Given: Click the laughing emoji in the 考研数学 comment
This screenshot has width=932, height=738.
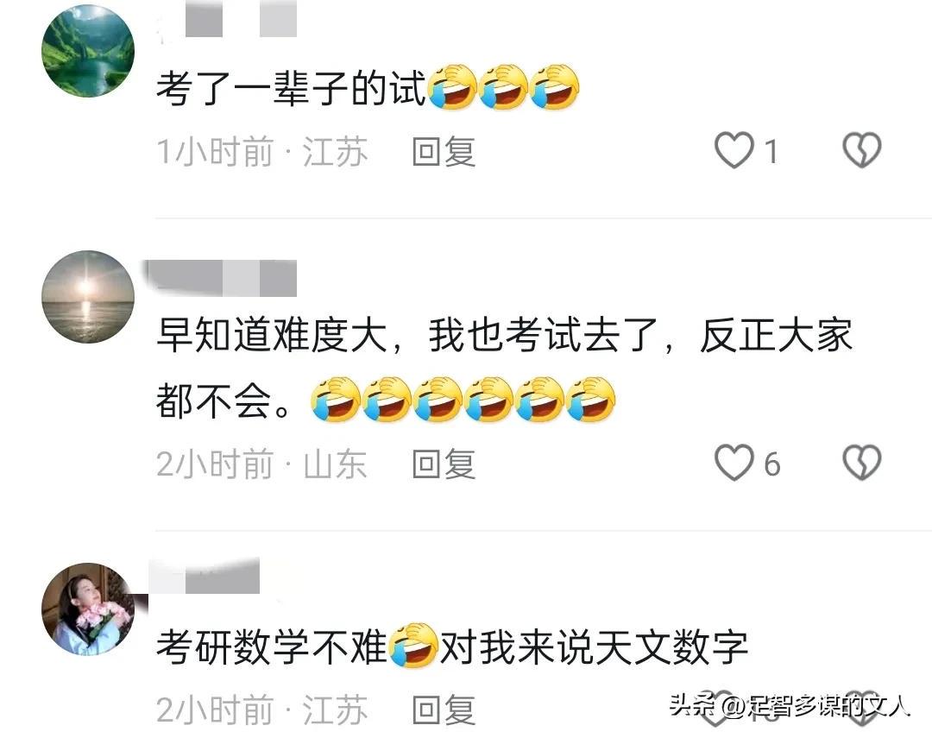Looking at the screenshot, I should point(413,646).
